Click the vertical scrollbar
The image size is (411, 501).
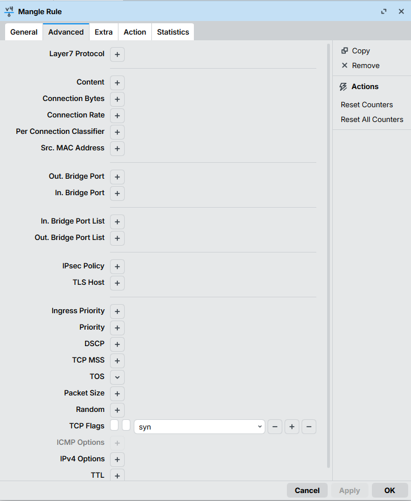click(328, 255)
